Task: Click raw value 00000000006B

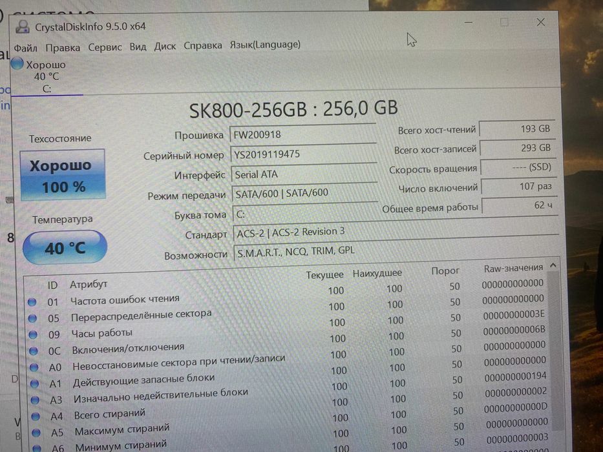Action: tap(514, 331)
